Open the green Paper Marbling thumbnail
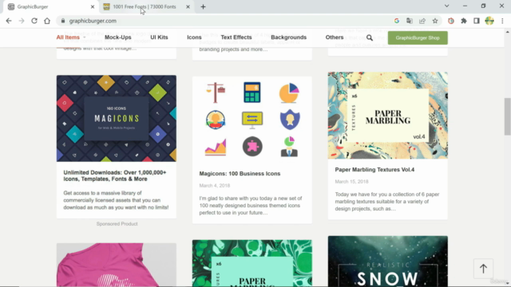 click(252, 264)
